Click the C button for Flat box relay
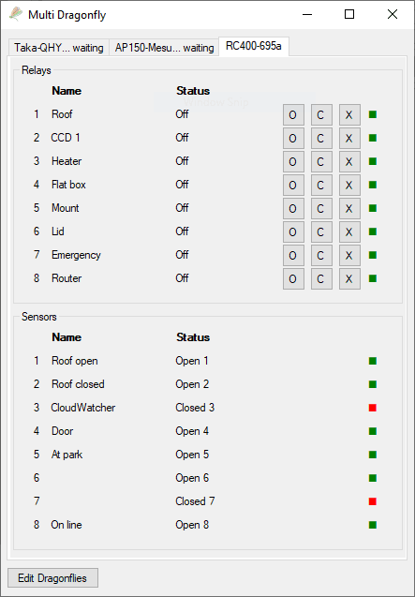Viewport: 415px width, 597px height. click(321, 185)
